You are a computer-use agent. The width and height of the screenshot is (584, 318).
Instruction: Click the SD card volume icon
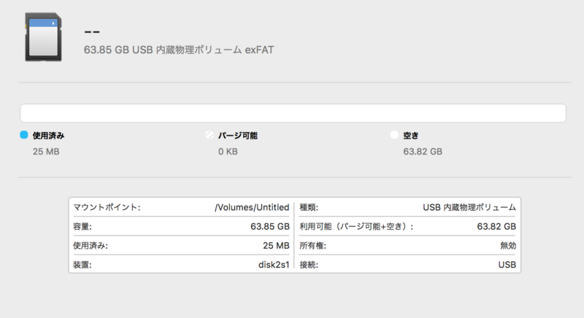[43, 36]
